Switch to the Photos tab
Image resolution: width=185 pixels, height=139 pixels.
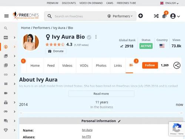(101, 66)
